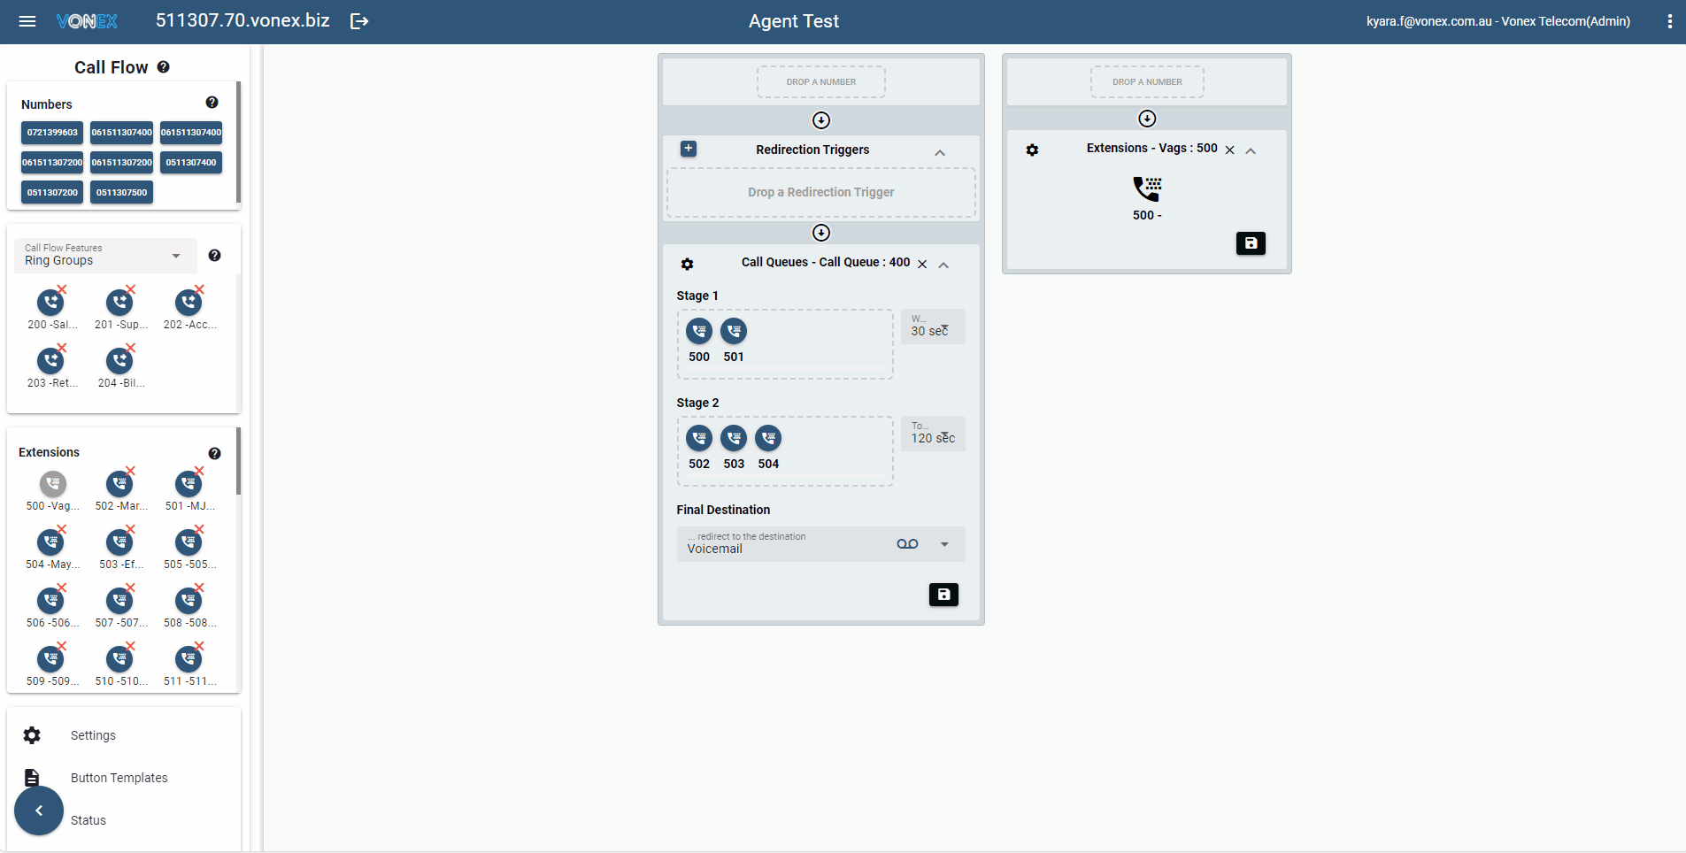Viewport: 1686px width, 853px height.
Task: Click the logout icon beside domain name
Action: coord(359,21)
